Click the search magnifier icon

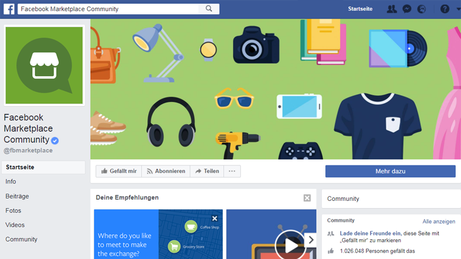click(209, 9)
